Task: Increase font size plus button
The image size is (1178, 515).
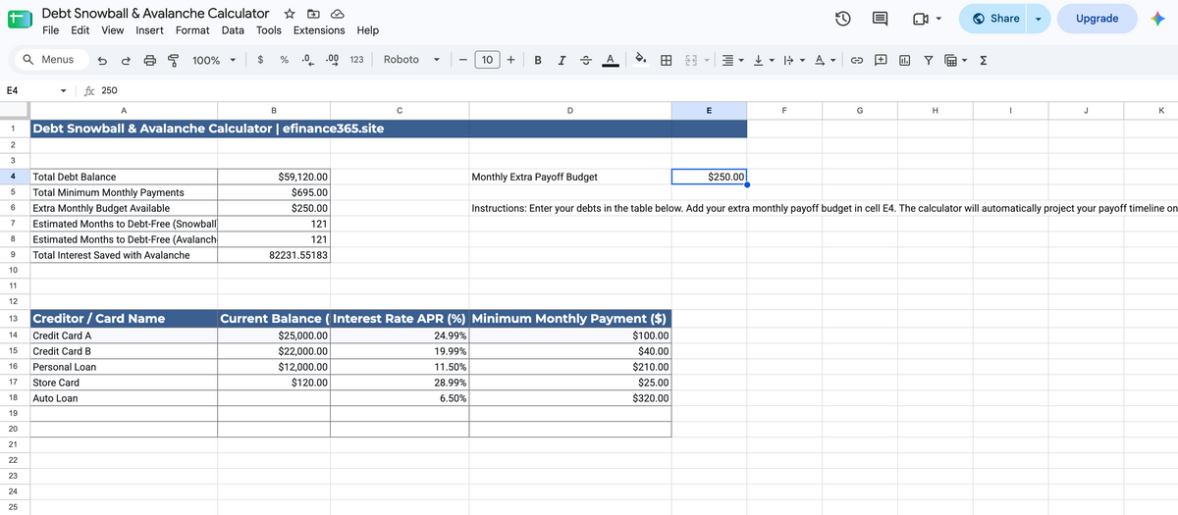Action: pyautogui.click(x=512, y=60)
